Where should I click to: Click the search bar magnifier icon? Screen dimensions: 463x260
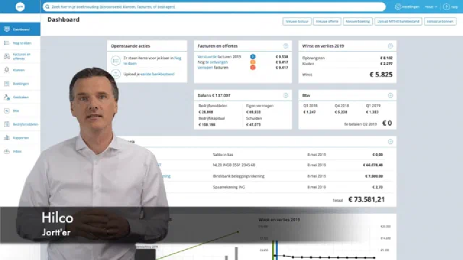pos(47,6)
